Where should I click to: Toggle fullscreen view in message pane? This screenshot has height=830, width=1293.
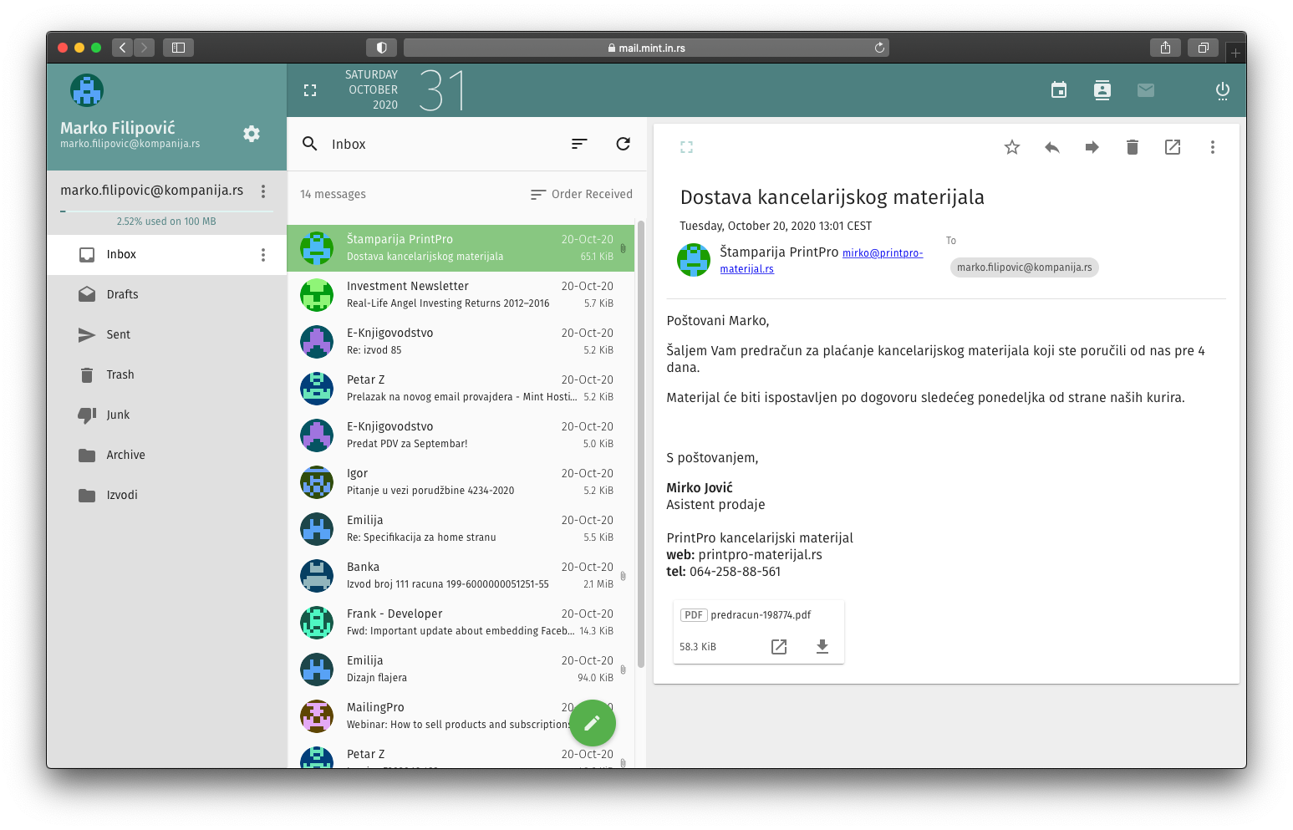pos(686,148)
